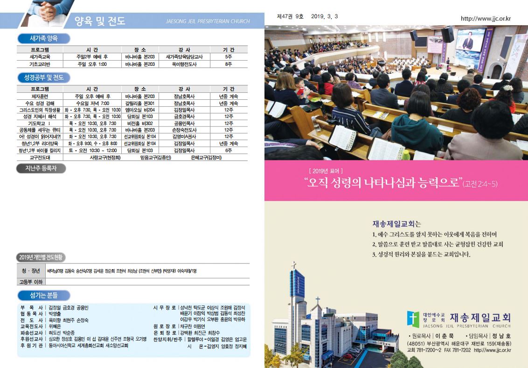Click the 고등부 이하 row label
The height and width of the screenshot is (368, 528).
tap(31, 281)
